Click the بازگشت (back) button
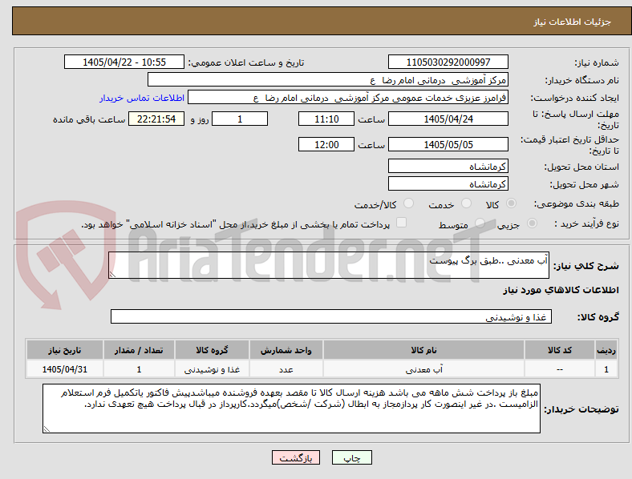The height and width of the screenshot is (479, 632). click(296, 457)
